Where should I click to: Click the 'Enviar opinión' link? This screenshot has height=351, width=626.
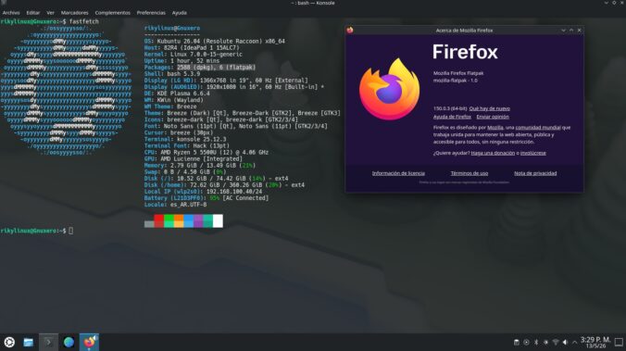pyautogui.click(x=493, y=117)
